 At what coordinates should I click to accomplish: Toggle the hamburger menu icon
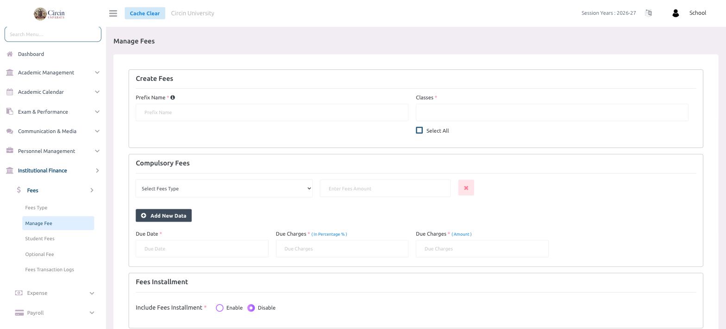point(113,13)
